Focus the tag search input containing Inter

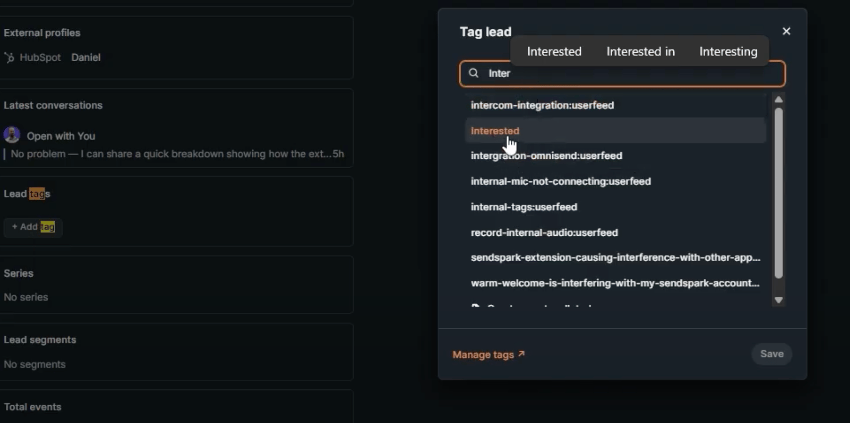(622, 73)
